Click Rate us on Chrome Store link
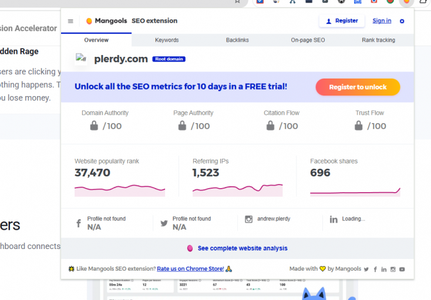431x300 pixels. coord(190,269)
